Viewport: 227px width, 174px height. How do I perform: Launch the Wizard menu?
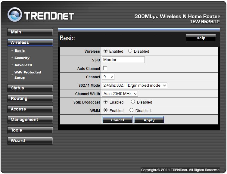[30, 141]
